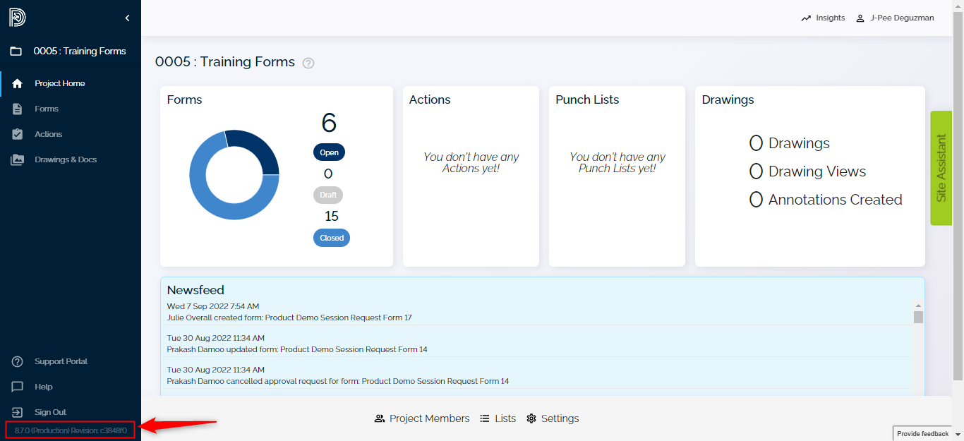
Task: Select the Open forms badge
Action: pos(329,152)
